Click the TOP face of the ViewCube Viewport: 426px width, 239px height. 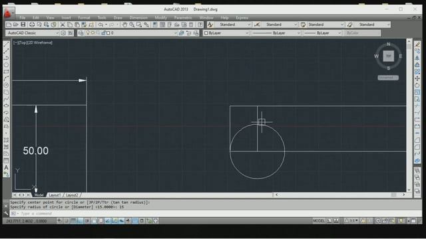[389, 56]
